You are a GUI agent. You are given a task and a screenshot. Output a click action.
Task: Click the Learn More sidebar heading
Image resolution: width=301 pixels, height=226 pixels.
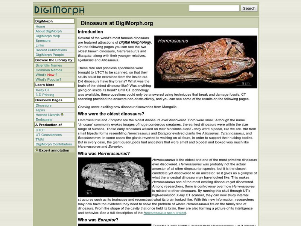pos(54,85)
